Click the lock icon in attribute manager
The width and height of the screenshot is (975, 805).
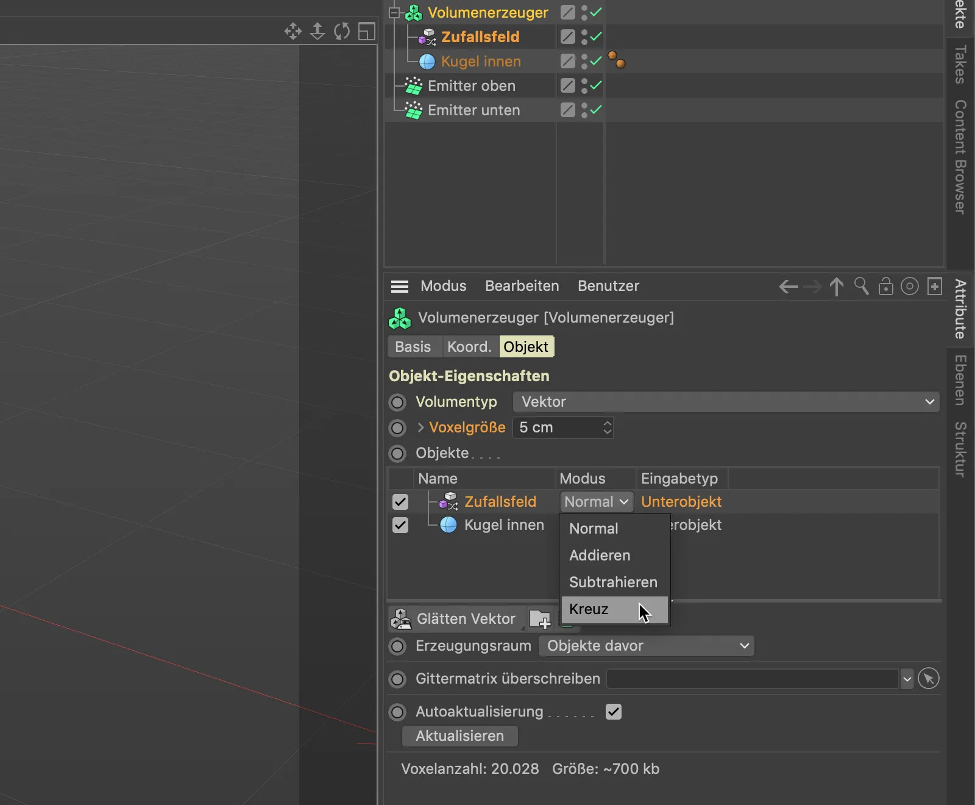click(885, 286)
